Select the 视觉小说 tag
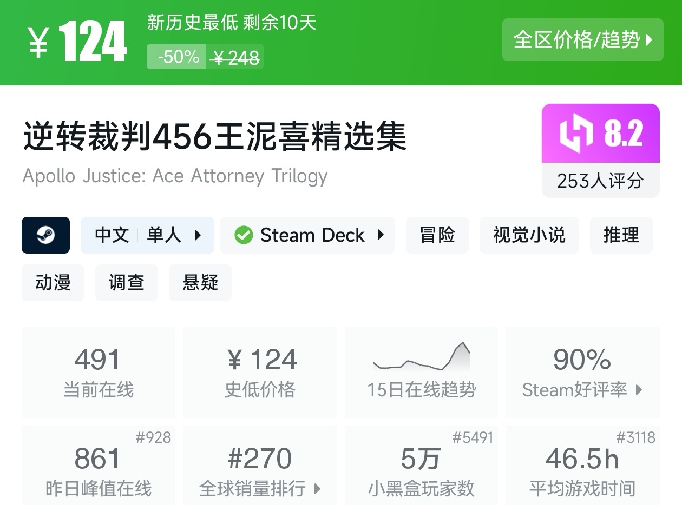The width and height of the screenshot is (682, 505). tap(529, 235)
